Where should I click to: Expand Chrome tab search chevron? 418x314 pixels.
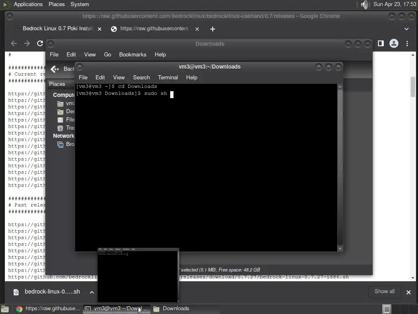(x=407, y=29)
